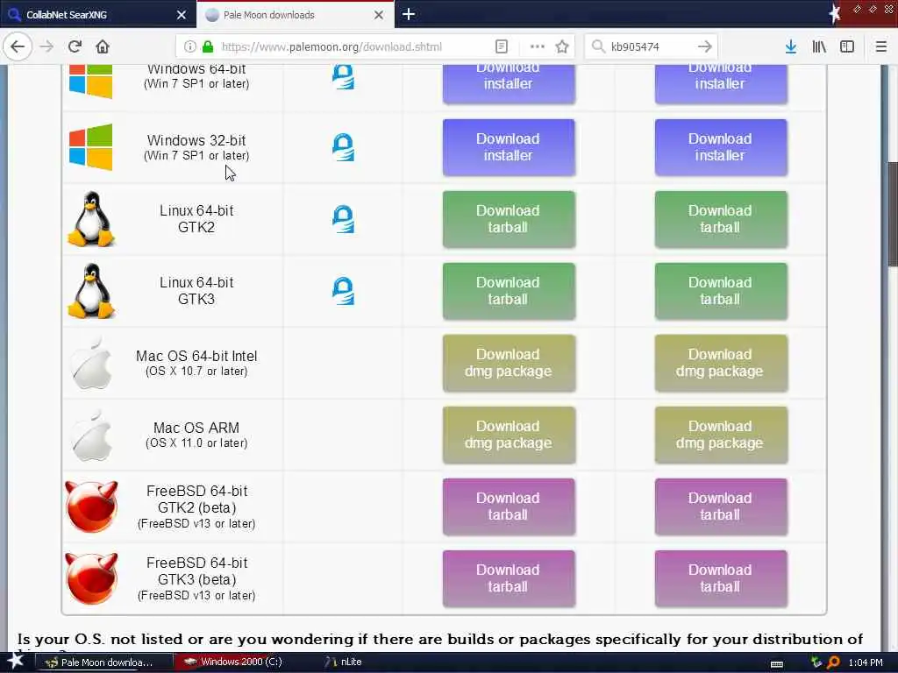The height and width of the screenshot is (673, 898).
Task: Click first tarball for FreeBSD GTK3 beta
Action: [509, 578]
